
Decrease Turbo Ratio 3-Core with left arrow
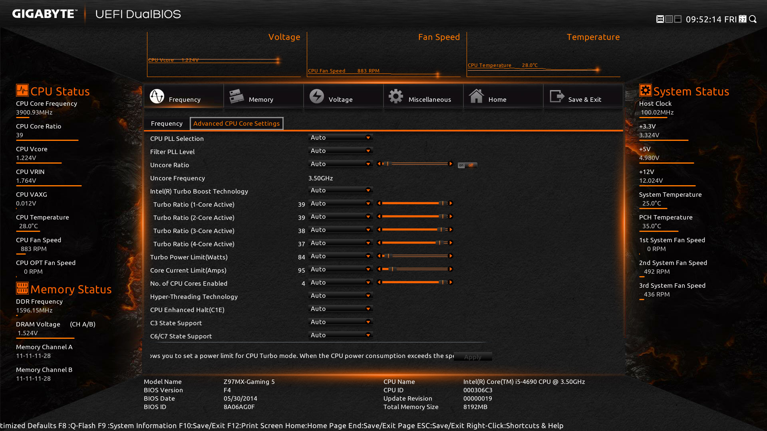tap(379, 229)
